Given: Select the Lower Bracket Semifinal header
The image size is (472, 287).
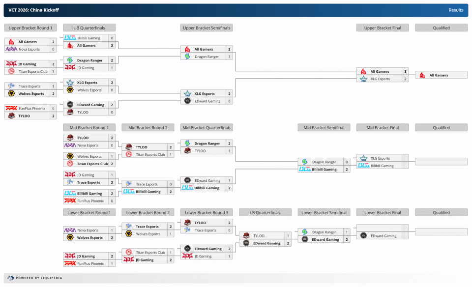Looking at the screenshot, I should click(x=324, y=212).
